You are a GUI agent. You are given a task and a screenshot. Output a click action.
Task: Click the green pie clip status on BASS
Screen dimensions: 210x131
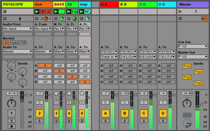[x=62, y=18]
